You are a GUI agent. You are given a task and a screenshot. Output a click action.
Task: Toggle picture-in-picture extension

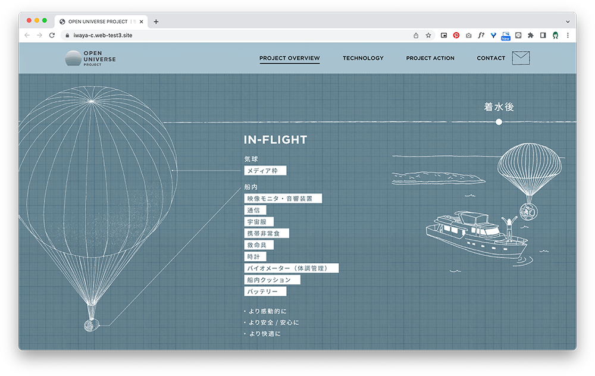click(x=444, y=36)
